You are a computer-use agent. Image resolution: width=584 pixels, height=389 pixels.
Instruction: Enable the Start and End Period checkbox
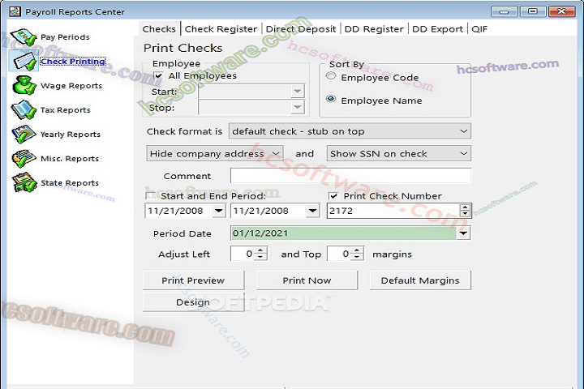(x=150, y=195)
